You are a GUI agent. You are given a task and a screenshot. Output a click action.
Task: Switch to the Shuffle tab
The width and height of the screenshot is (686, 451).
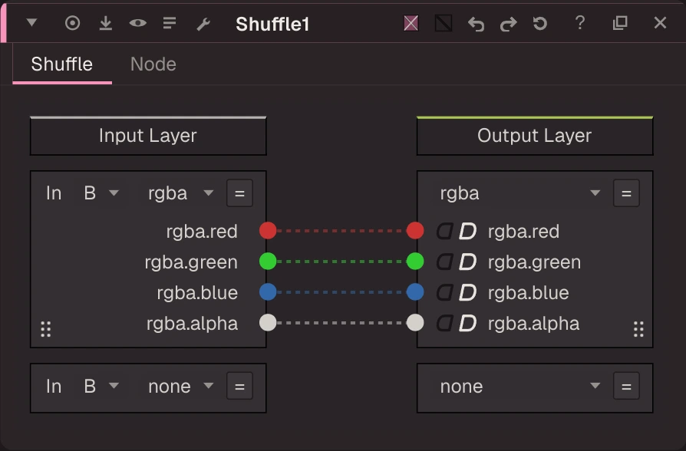coord(61,64)
